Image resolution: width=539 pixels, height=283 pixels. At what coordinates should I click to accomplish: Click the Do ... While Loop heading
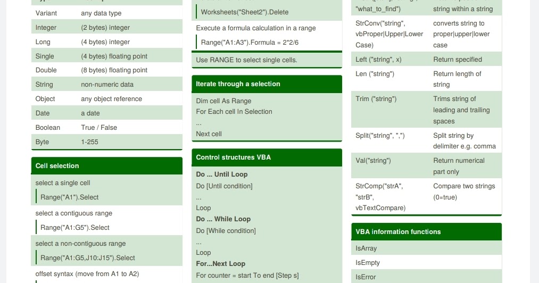(x=223, y=219)
